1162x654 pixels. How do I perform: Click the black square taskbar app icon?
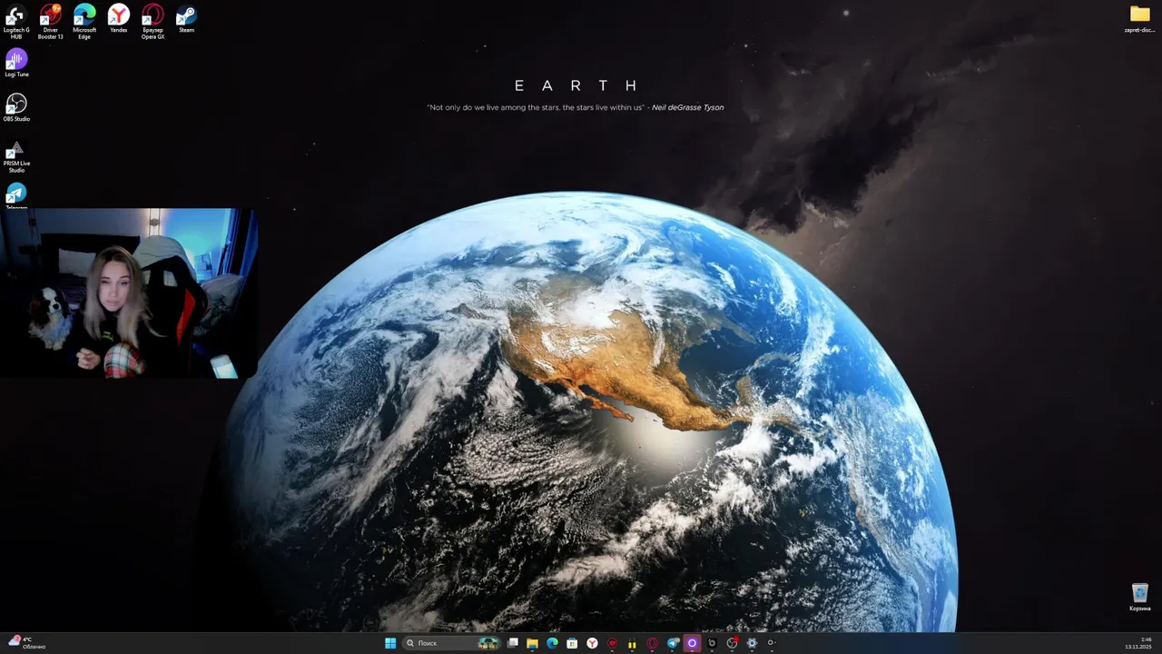[x=712, y=643]
